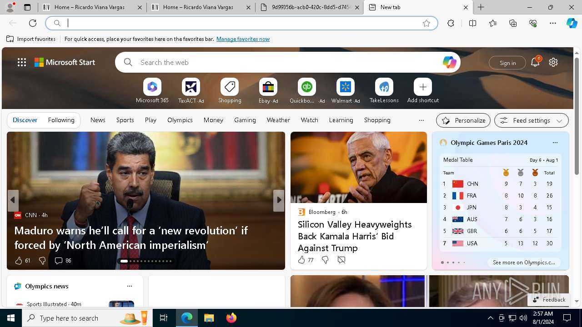
Task: Open the Shopping shortcut tile
Action: pos(230,87)
